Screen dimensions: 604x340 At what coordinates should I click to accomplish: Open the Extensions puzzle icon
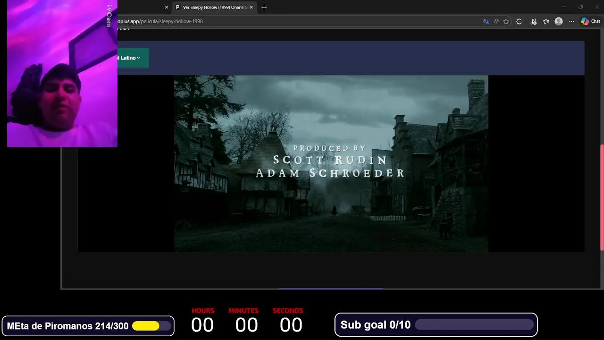pos(519,21)
